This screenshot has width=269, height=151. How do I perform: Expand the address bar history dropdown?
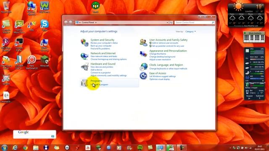[x=167, y=22]
